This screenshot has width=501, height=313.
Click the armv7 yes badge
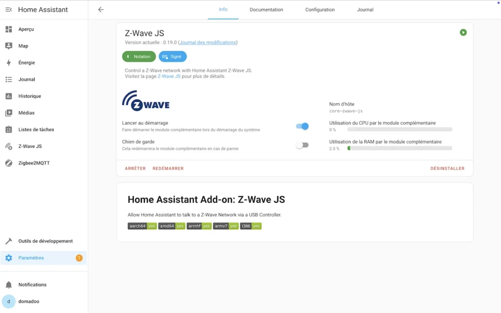coord(226,226)
